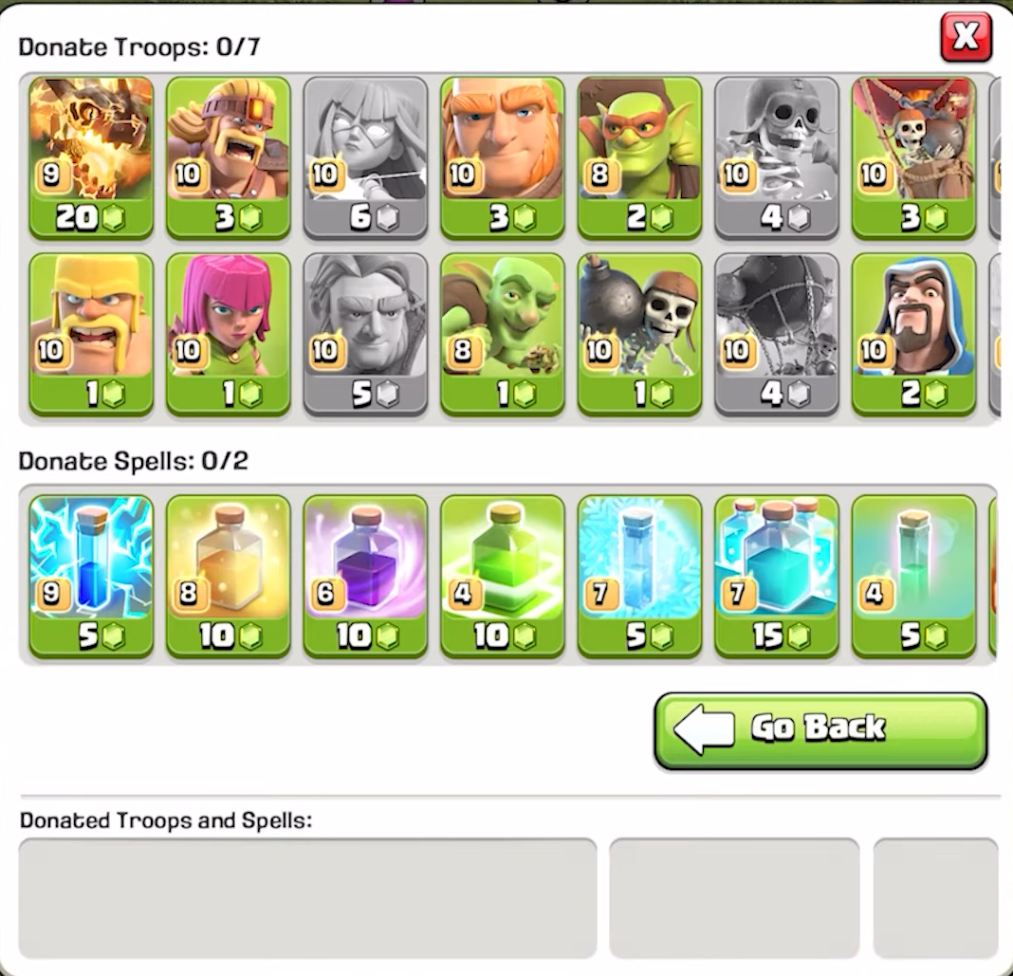Pick the Clone spell costing 15 gems
The width and height of the screenshot is (1013, 976).
[x=777, y=576]
